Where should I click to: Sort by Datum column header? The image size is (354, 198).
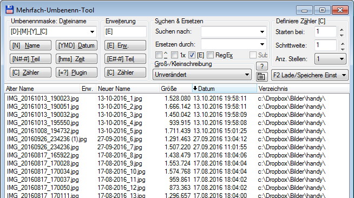(x=225, y=89)
